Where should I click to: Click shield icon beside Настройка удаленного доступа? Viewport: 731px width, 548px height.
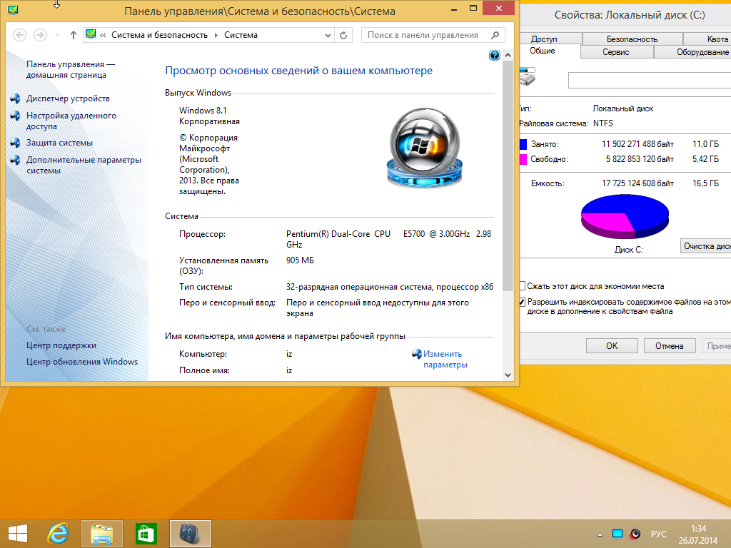[x=16, y=116]
